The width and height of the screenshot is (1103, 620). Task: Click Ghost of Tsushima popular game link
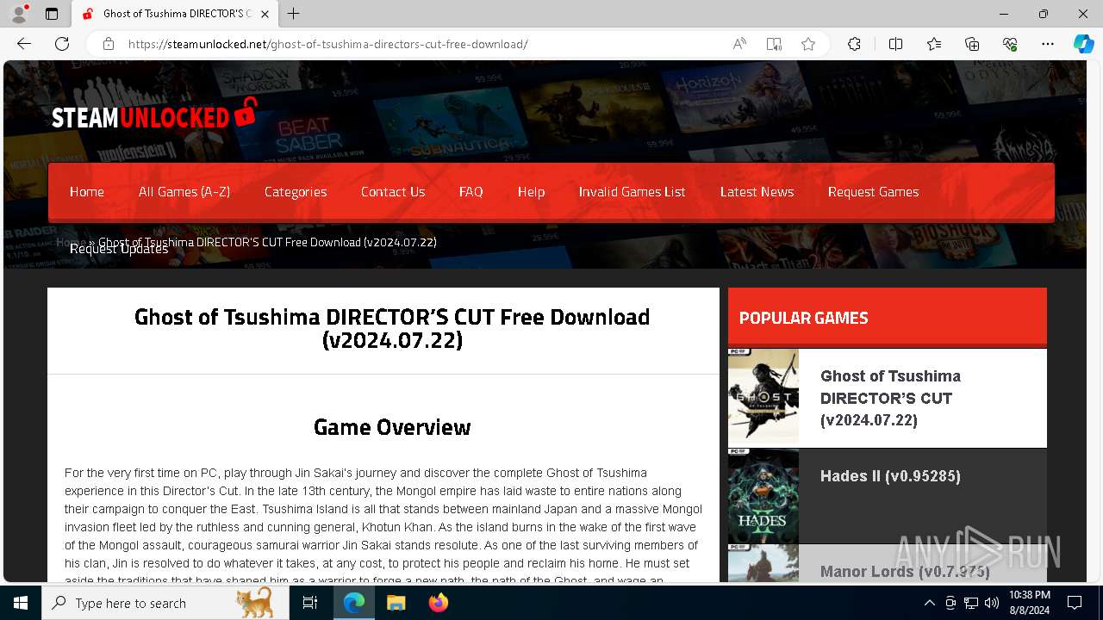[x=891, y=398]
